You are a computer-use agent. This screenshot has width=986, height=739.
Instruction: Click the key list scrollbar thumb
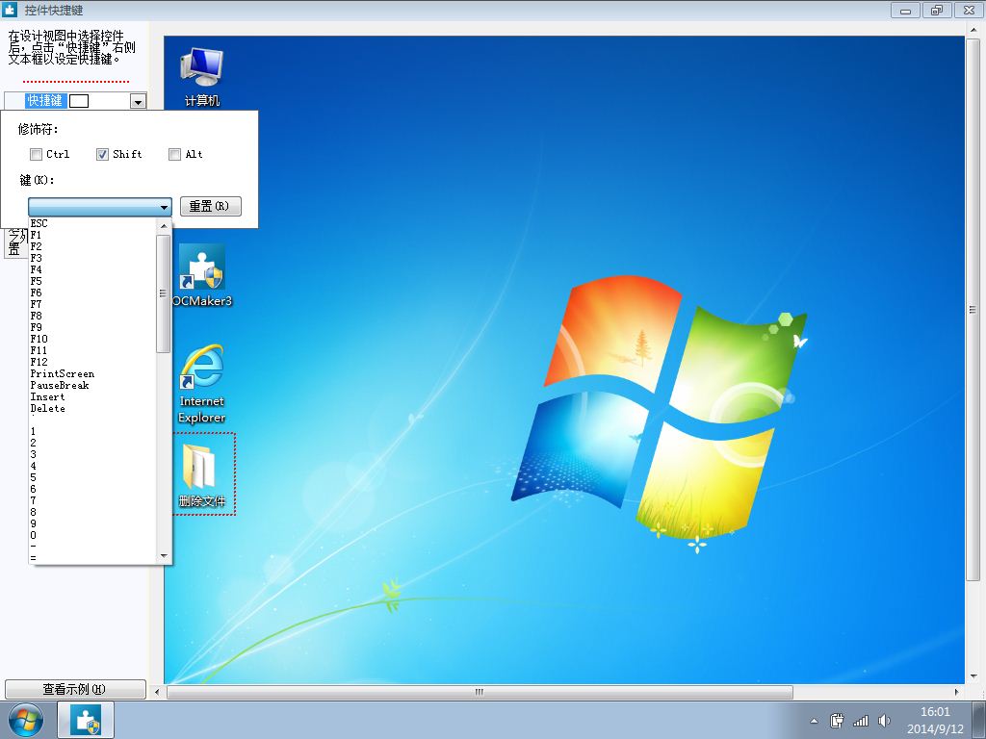[x=164, y=293]
